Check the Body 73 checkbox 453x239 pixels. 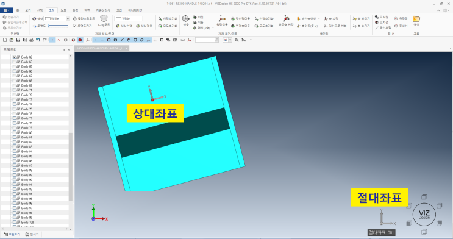[15, 99]
